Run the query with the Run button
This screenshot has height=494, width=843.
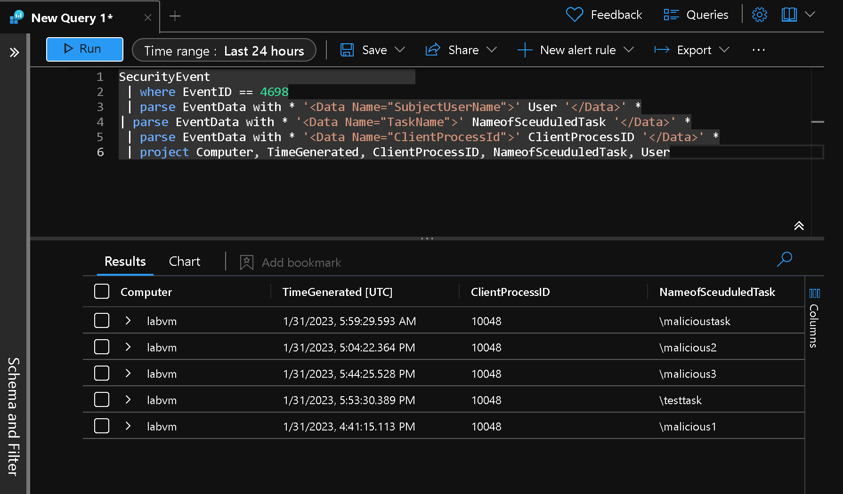click(x=85, y=49)
